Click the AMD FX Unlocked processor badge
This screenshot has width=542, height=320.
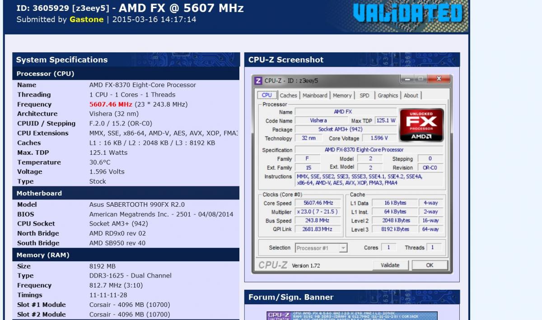point(421,125)
